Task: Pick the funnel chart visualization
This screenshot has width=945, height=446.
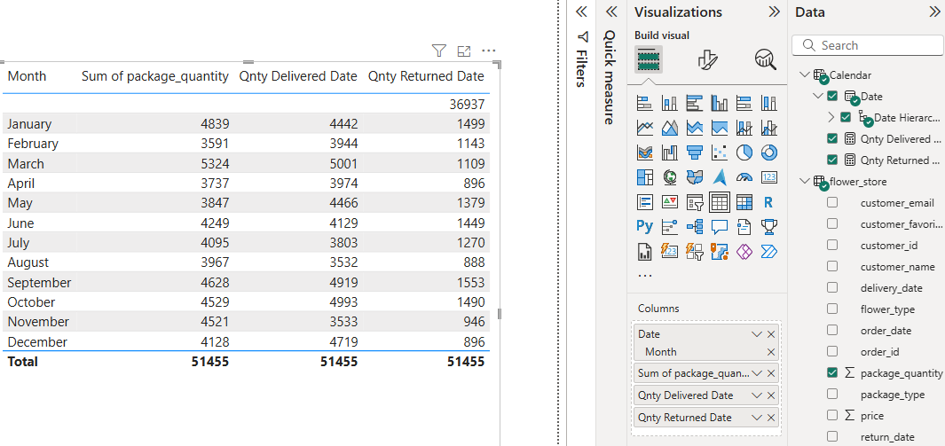Action: point(695,153)
